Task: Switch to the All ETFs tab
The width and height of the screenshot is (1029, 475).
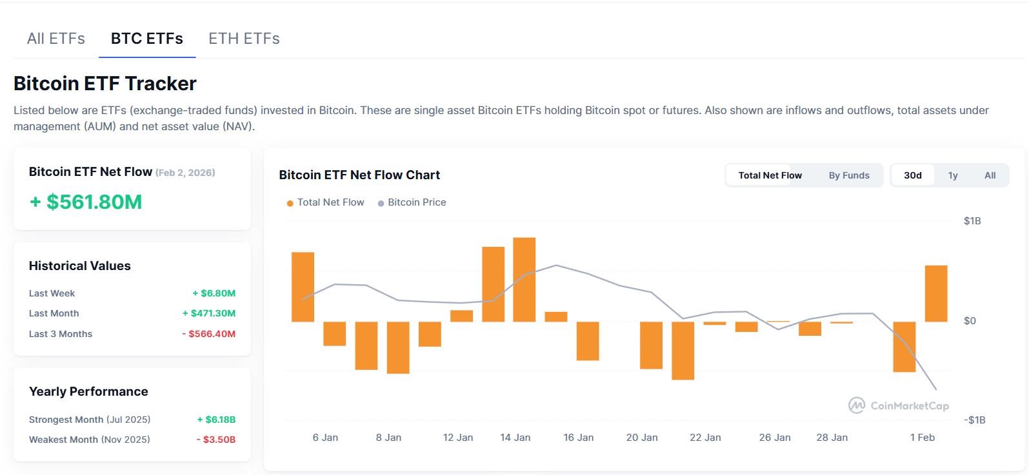Action: [56, 39]
